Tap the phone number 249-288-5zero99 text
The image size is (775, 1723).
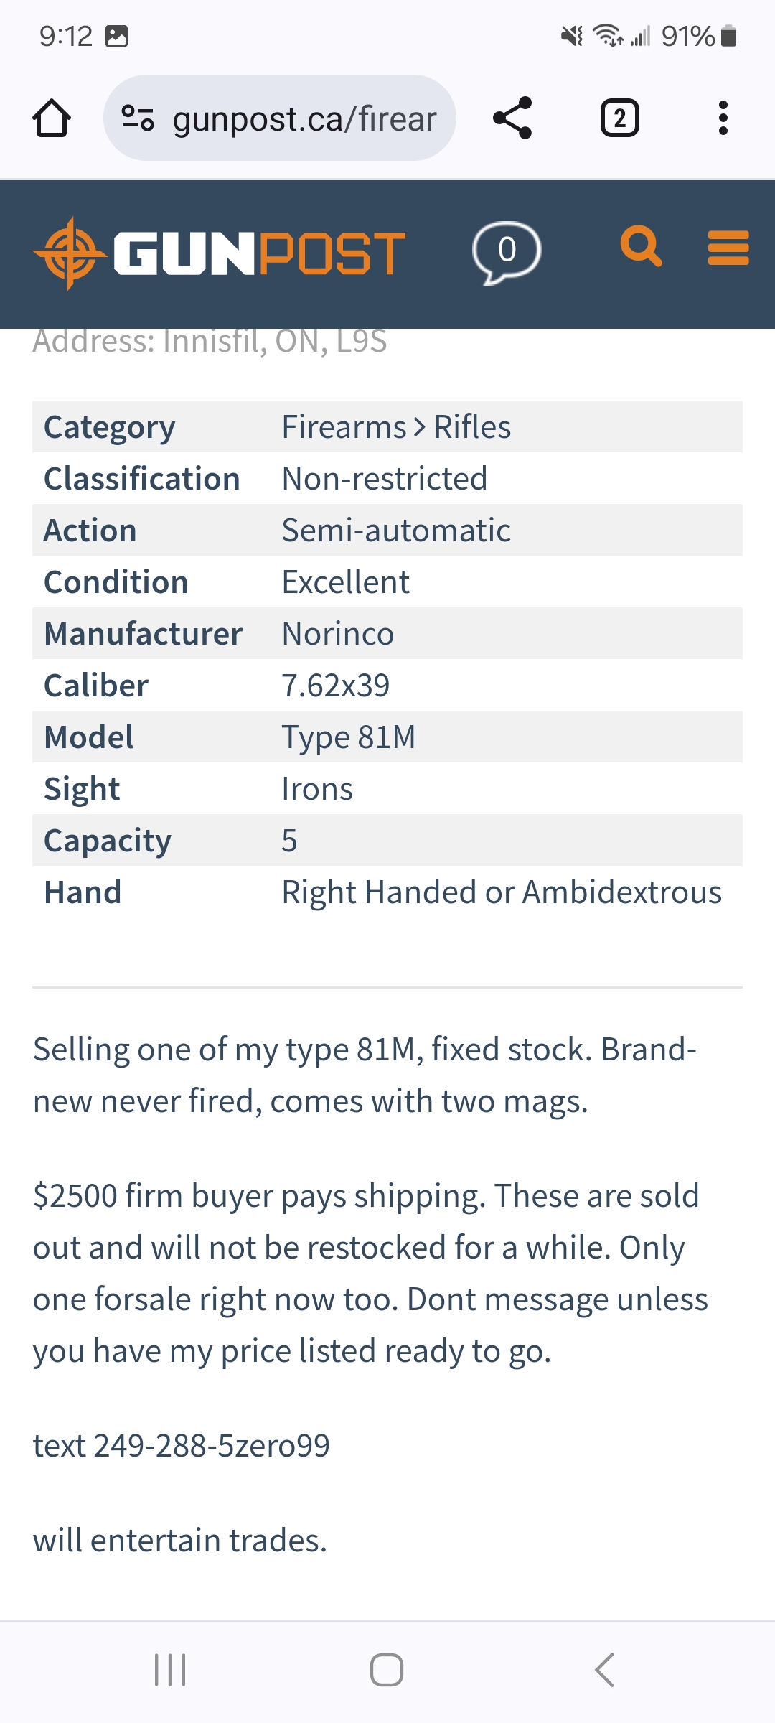point(212,1446)
